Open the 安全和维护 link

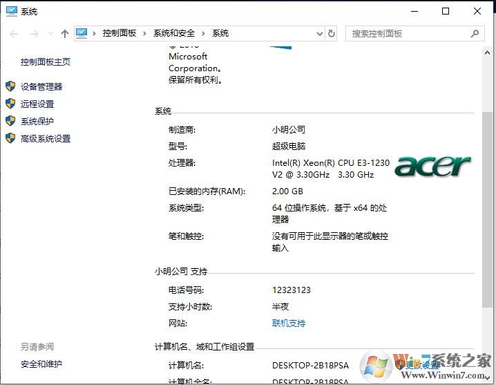(41, 364)
